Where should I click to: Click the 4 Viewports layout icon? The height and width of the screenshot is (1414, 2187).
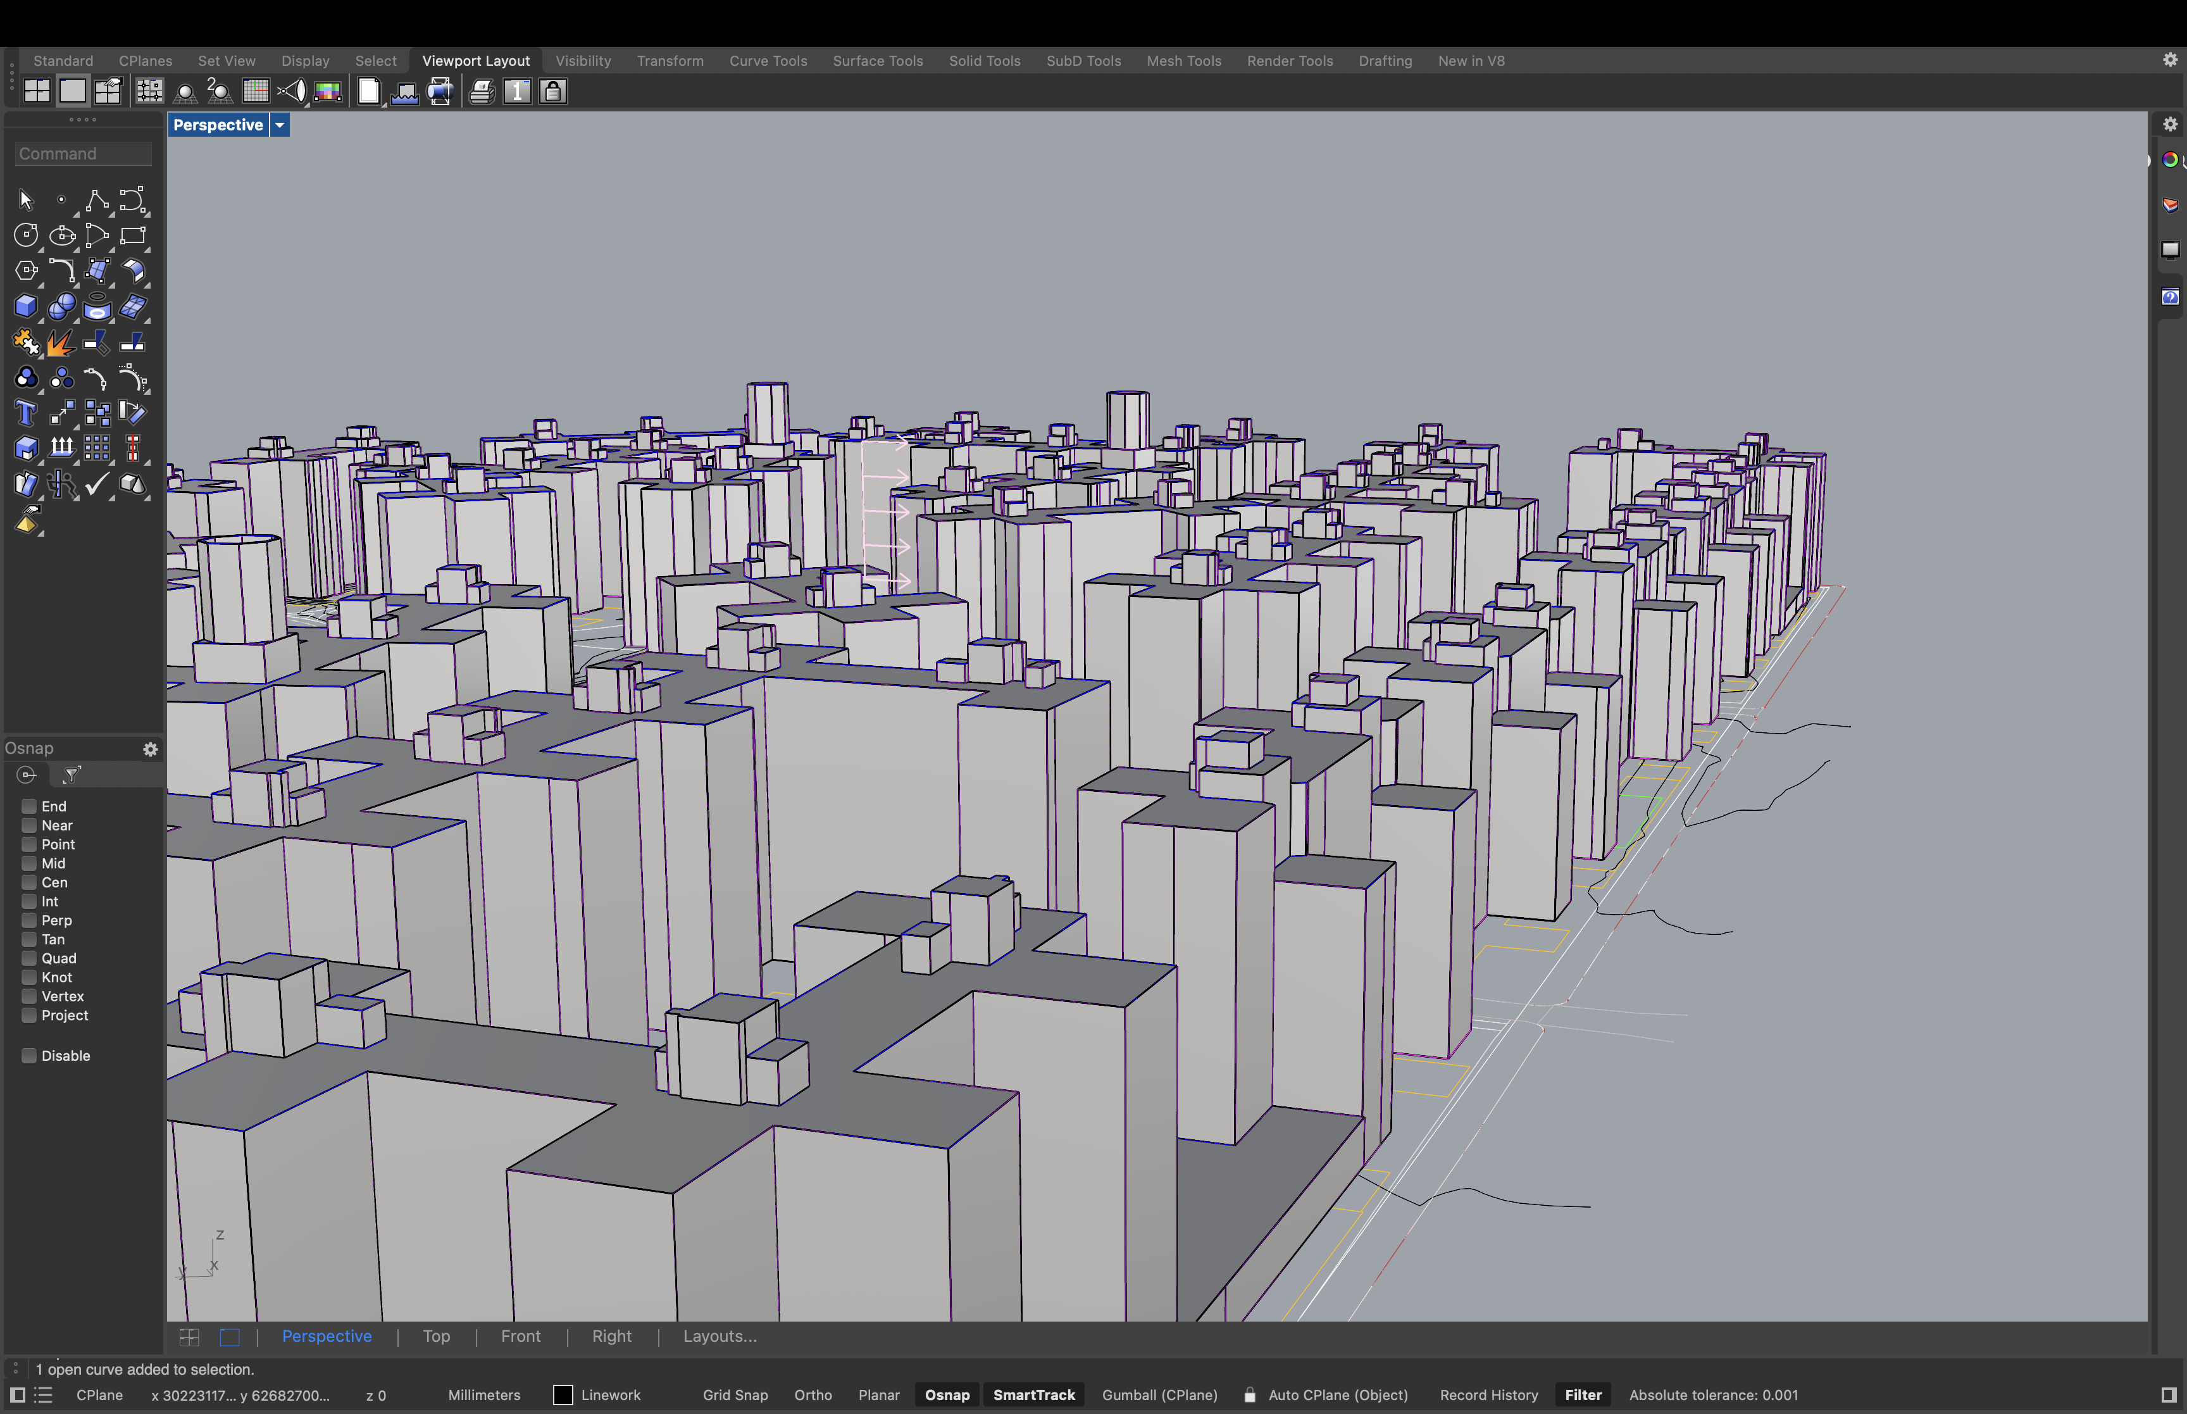37,91
